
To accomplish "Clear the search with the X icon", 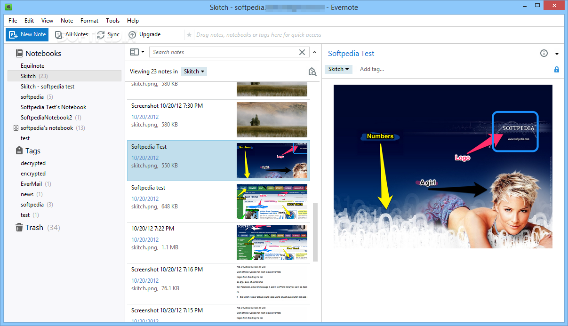I will point(302,52).
